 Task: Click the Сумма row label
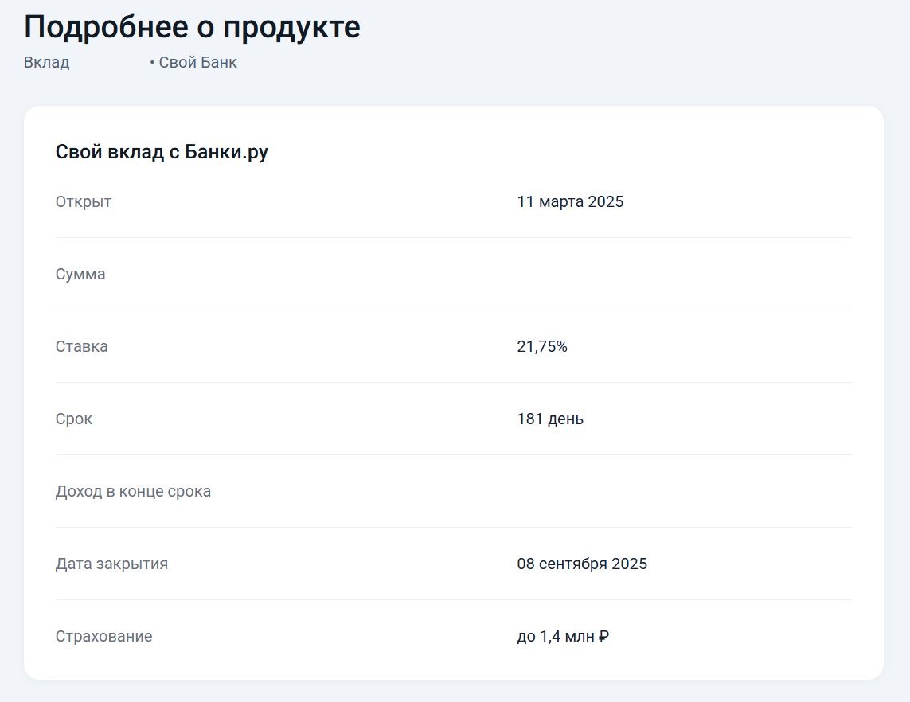pyautogui.click(x=80, y=275)
